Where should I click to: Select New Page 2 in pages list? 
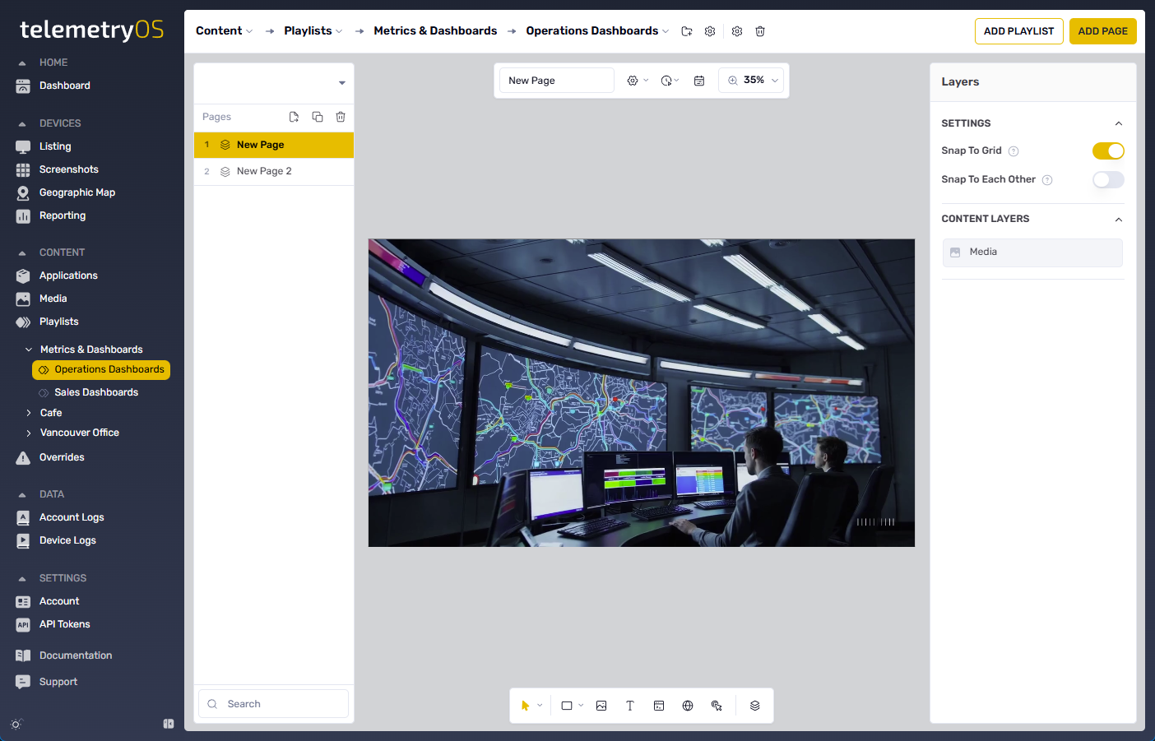point(264,171)
